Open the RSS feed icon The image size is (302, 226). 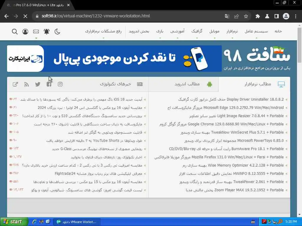[x=26, y=84]
